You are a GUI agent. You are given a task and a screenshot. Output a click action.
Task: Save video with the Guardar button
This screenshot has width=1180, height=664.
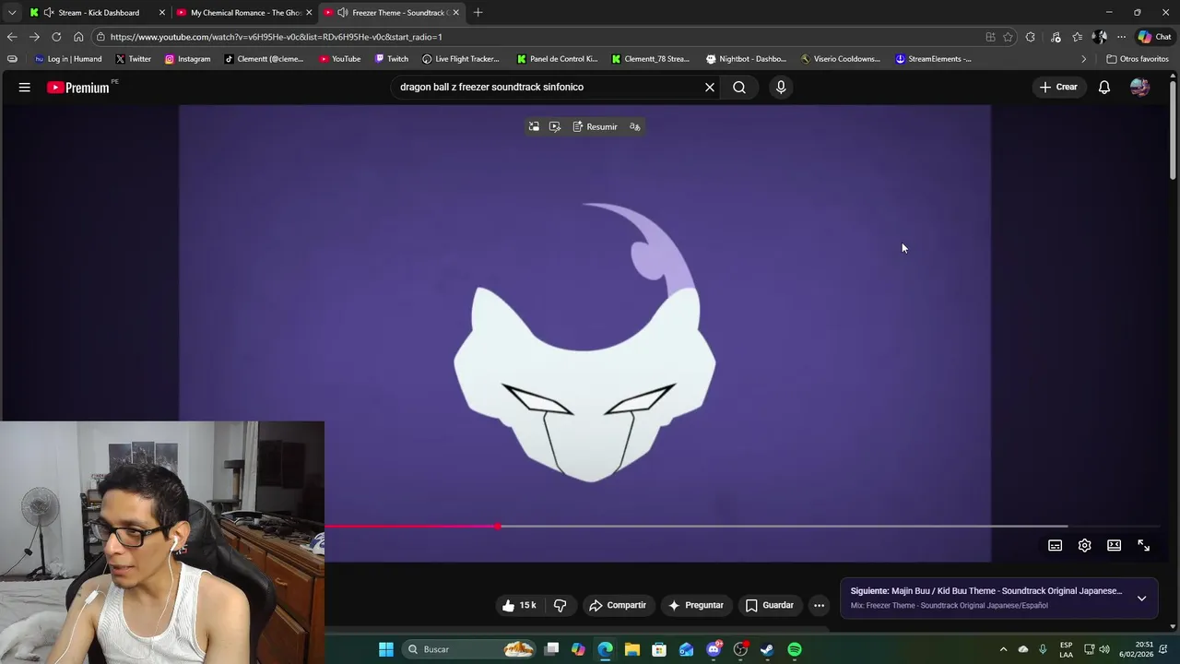coord(770,605)
